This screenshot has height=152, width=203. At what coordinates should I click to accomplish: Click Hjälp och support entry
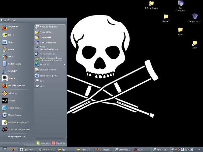[x=48, y=76]
